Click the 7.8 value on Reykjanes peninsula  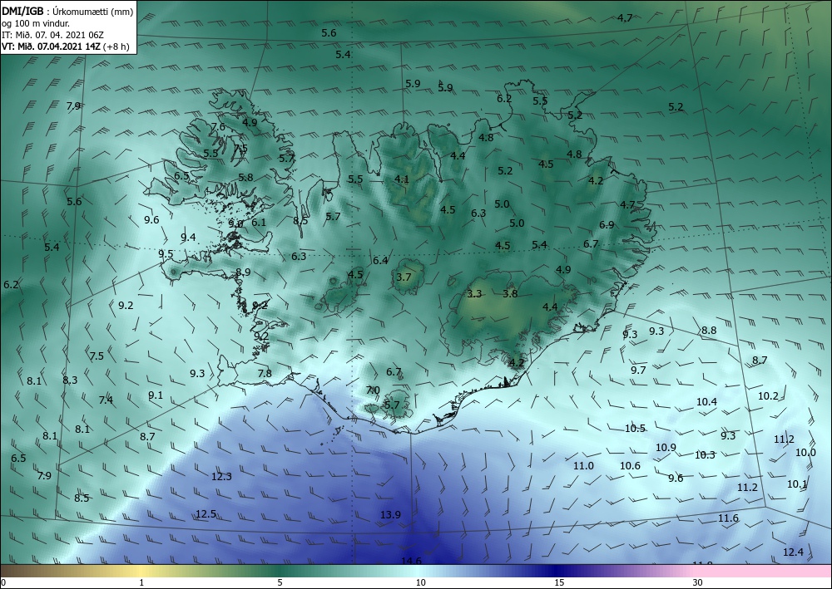tap(265, 374)
